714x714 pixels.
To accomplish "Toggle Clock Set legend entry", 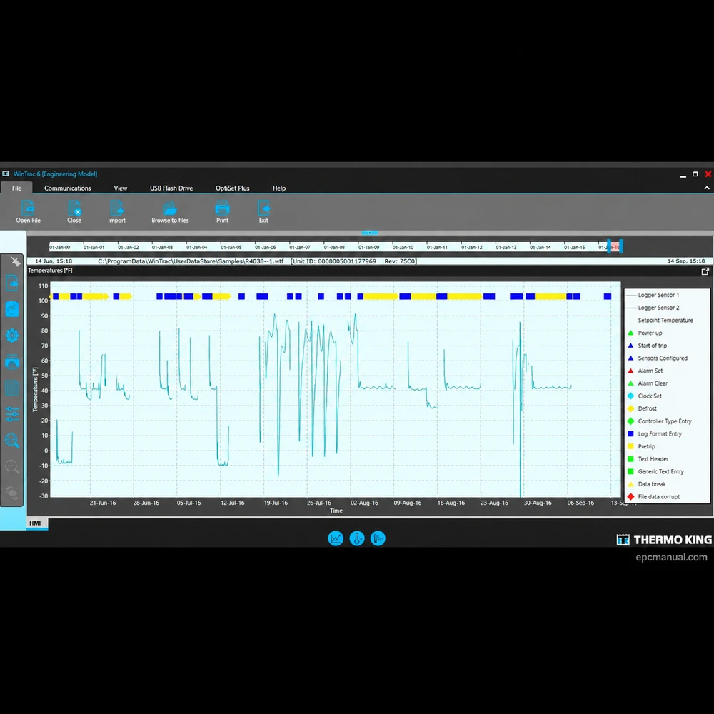I will [644, 396].
